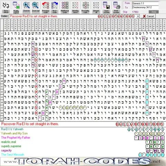Cancel the current code search
The width and height of the screenshot is (166, 166).
148,16
